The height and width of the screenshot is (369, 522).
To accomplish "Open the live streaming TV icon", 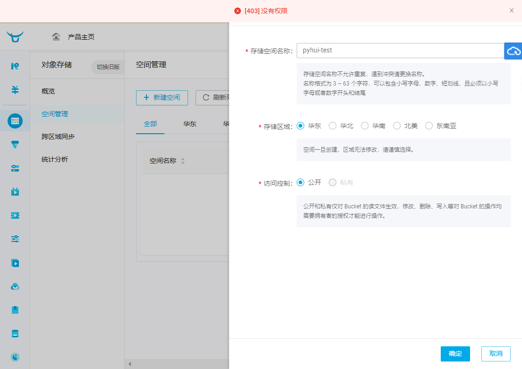I will [15, 192].
